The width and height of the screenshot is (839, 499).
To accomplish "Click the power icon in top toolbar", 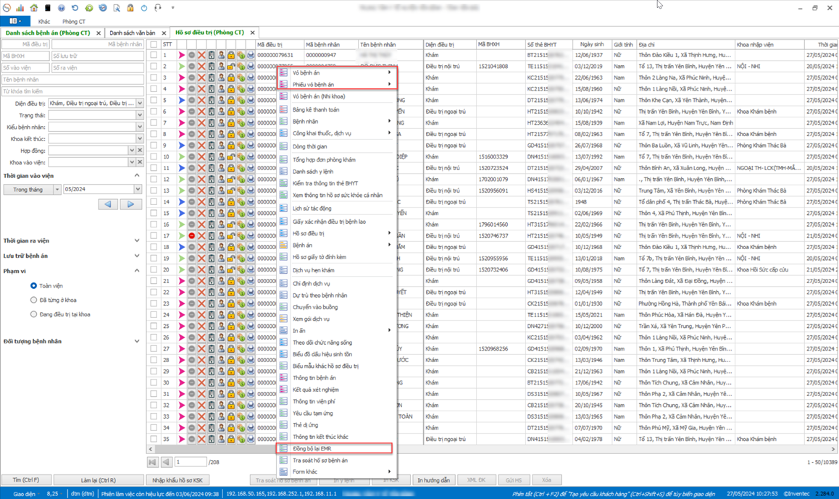I will (144, 8).
